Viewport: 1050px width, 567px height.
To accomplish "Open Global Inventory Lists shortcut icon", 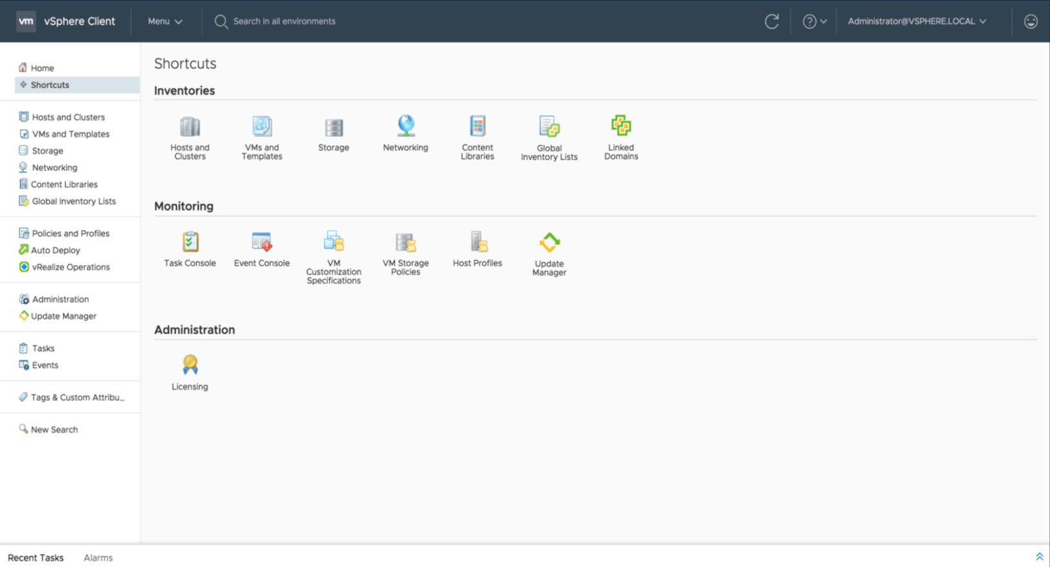I will (549, 127).
